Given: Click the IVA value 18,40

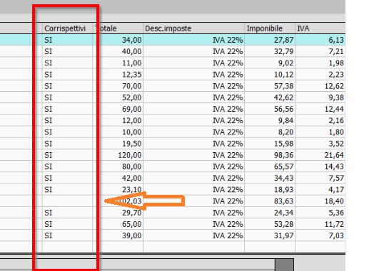Looking at the screenshot, I should coord(320,201).
